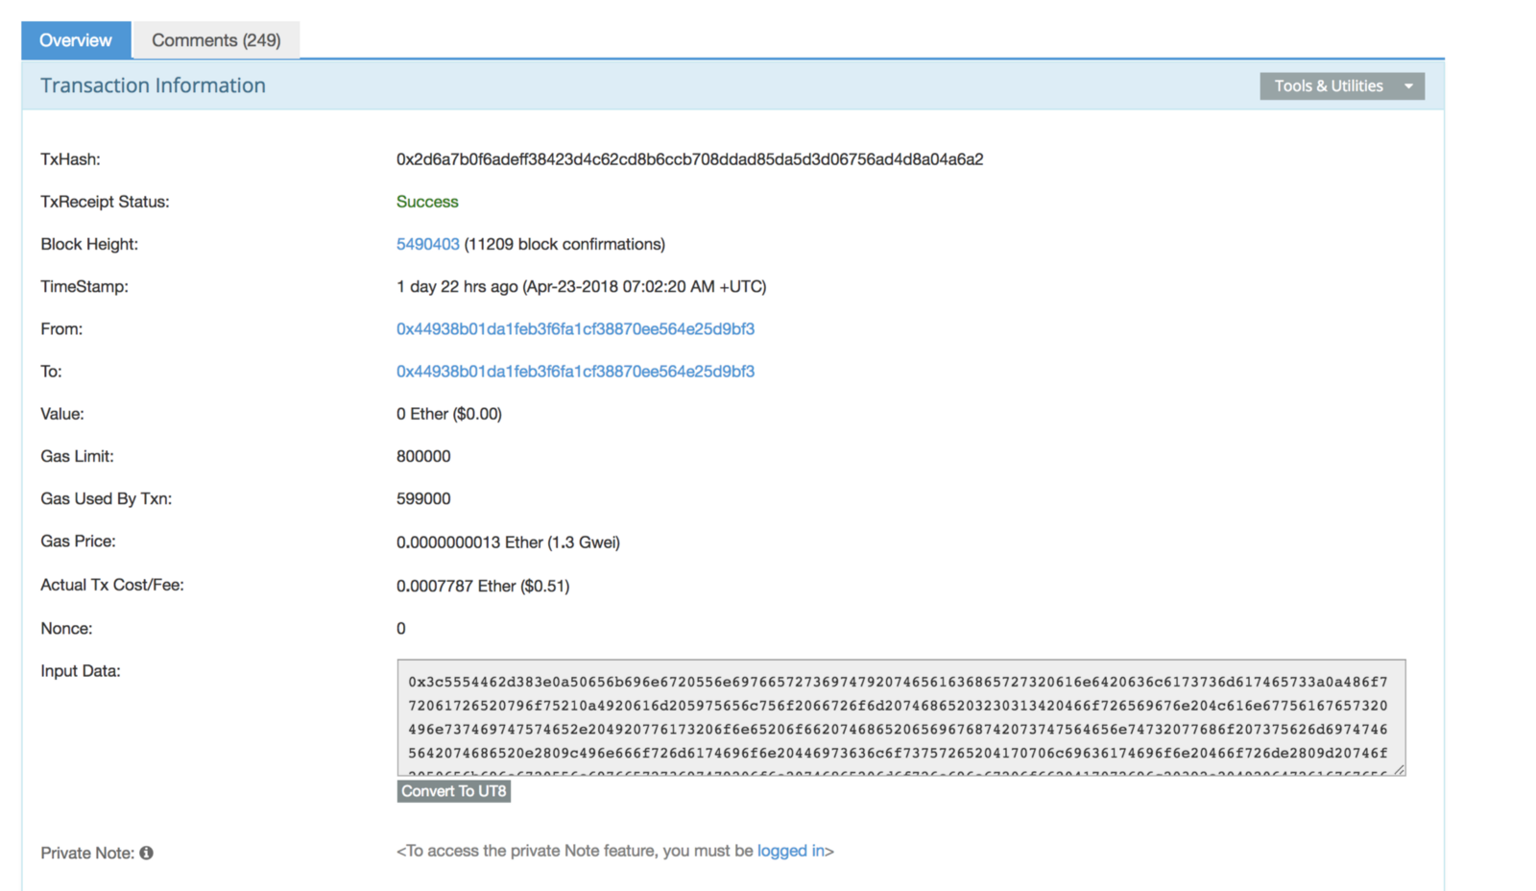1536x891 pixels.
Task: Click the 'Private Note:' label
Action: click(x=87, y=853)
